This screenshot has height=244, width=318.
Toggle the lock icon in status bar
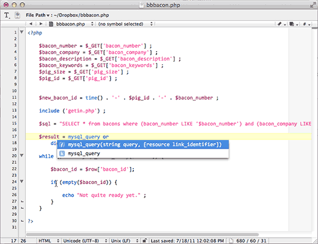pyautogui.click(x=144, y=241)
